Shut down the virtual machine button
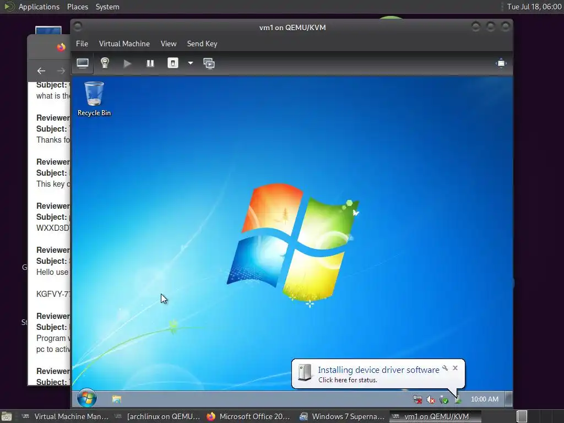This screenshot has width=564, height=423. (x=172, y=63)
